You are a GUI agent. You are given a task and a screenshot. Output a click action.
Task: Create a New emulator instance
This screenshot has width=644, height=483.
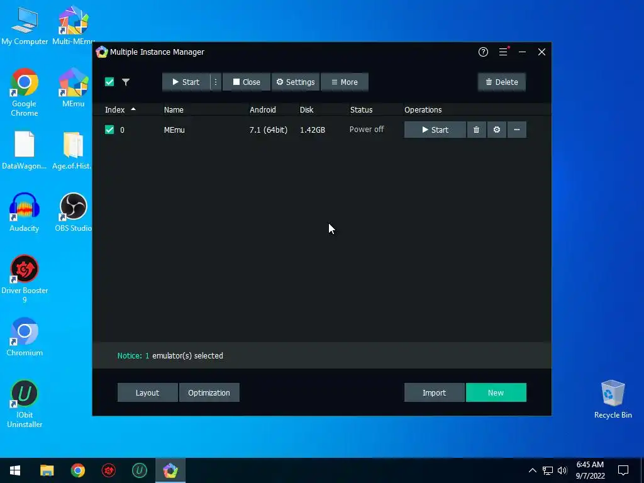[x=496, y=392]
